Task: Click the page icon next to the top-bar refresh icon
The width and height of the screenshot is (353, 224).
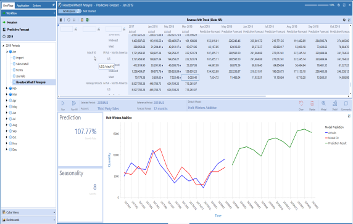Action: point(344,5)
